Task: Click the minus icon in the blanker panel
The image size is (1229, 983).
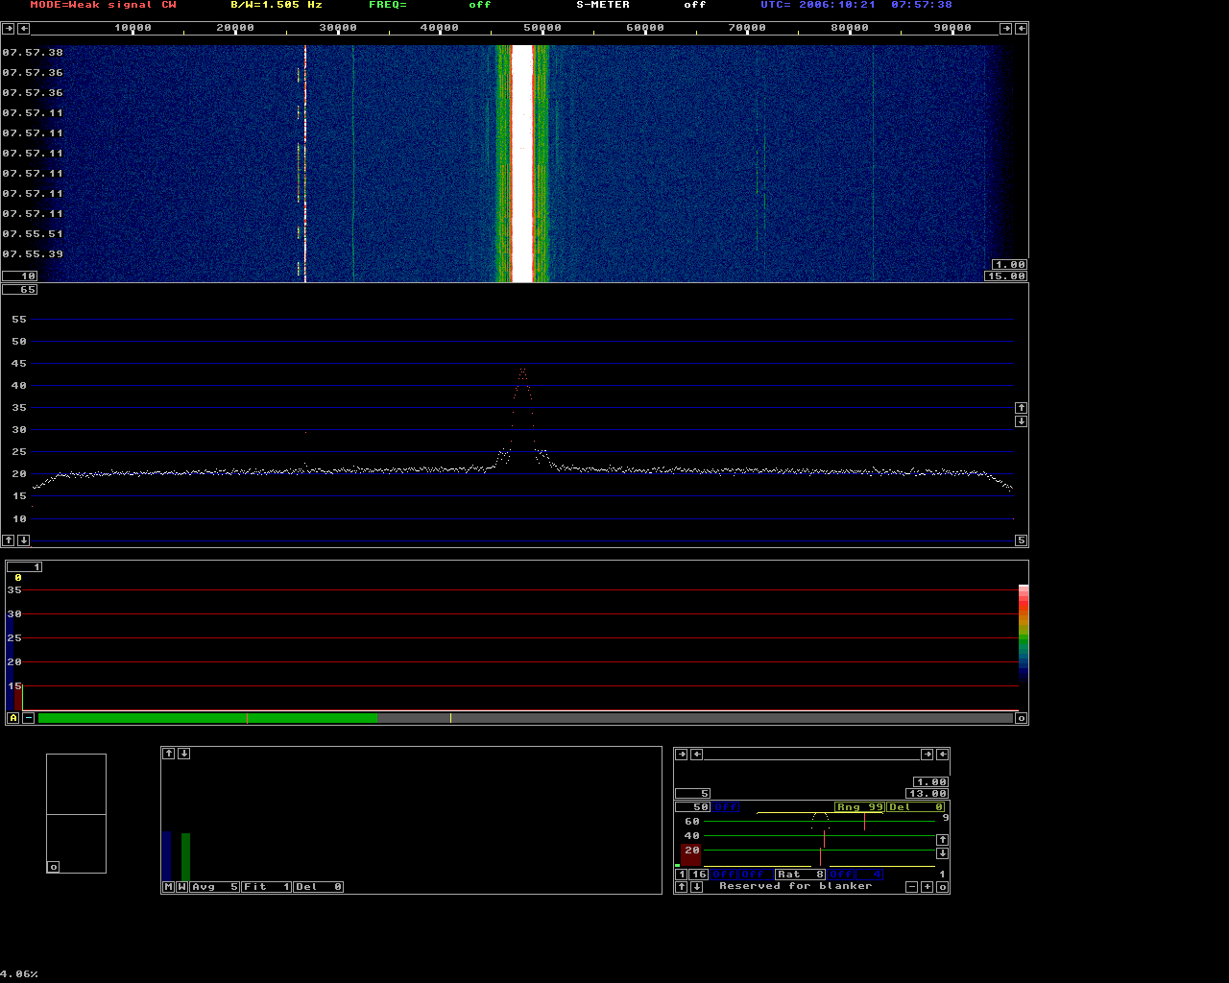Action: [912, 887]
